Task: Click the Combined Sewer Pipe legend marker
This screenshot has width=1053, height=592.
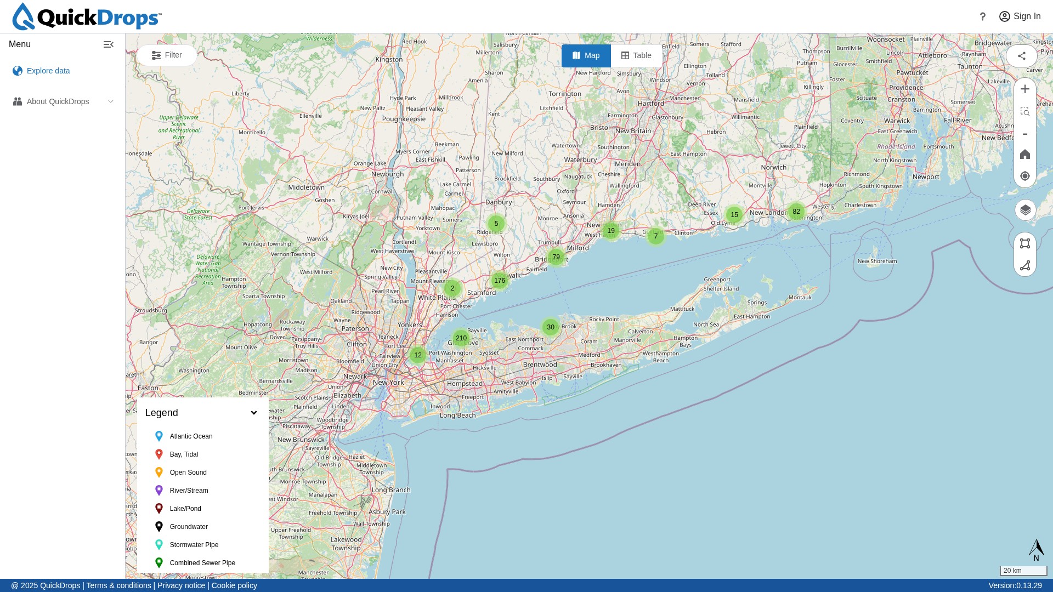Action: tap(159, 563)
